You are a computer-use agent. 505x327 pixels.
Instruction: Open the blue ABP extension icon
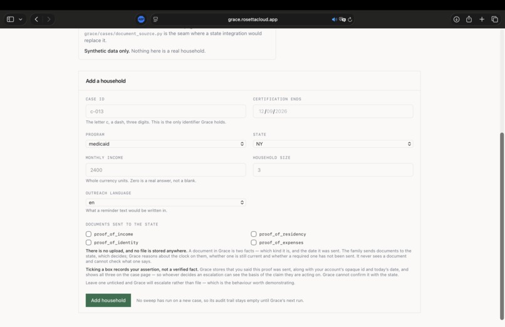click(141, 19)
